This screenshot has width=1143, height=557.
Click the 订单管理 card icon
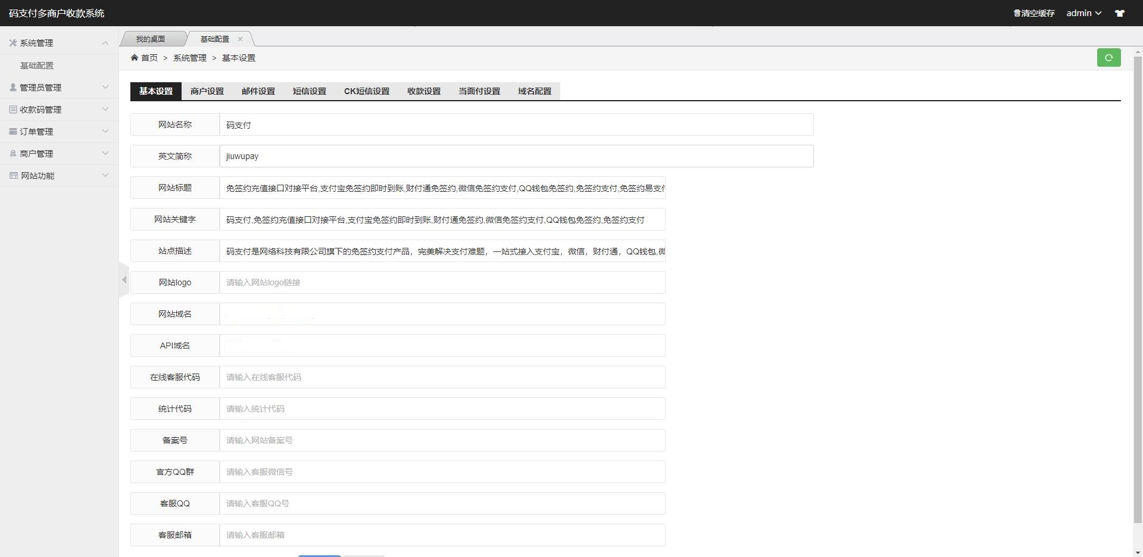click(13, 132)
